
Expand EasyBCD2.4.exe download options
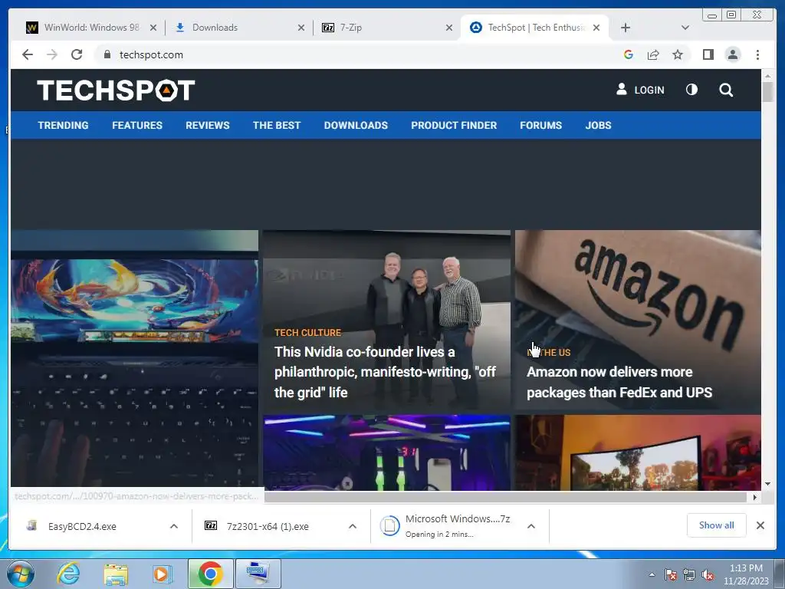click(x=174, y=526)
